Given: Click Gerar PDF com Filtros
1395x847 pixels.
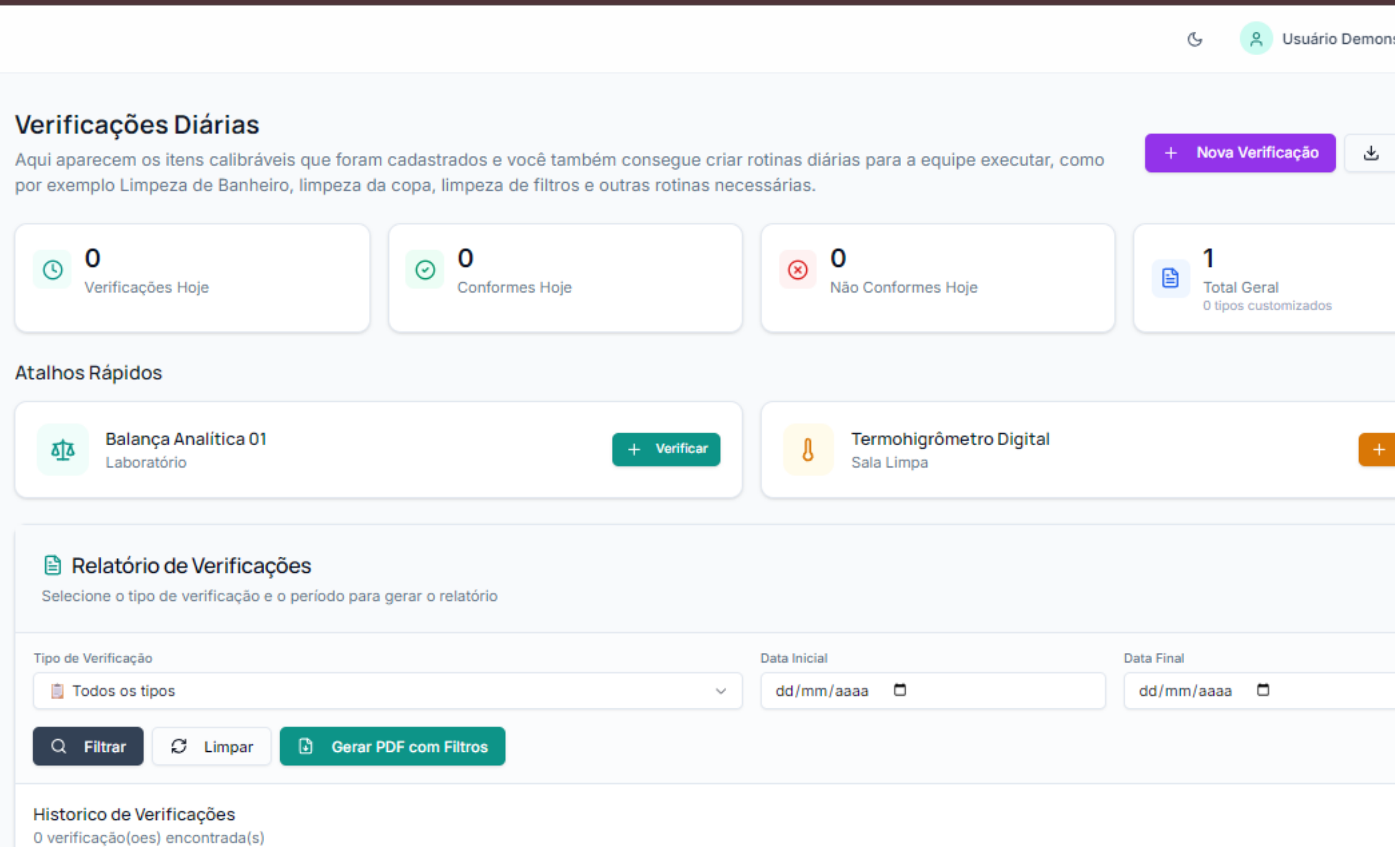Looking at the screenshot, I should coord(392,746).
